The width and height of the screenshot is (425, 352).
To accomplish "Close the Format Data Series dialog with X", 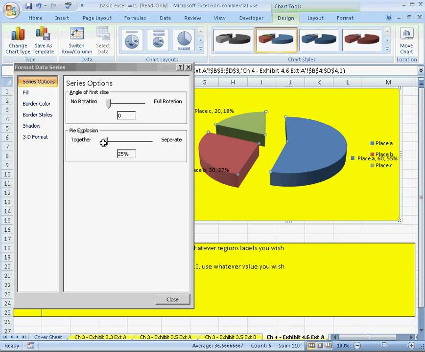I will pos(189,67).
